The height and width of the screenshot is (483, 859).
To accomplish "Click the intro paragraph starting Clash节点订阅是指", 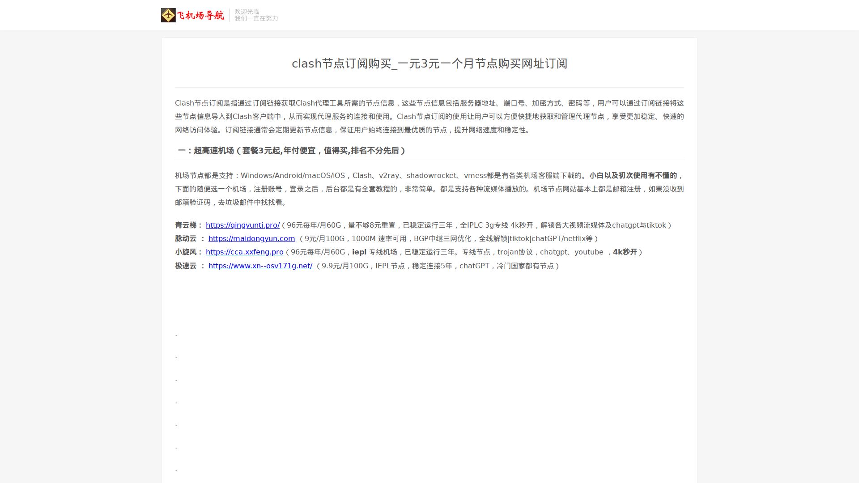I will coord(429,117).
